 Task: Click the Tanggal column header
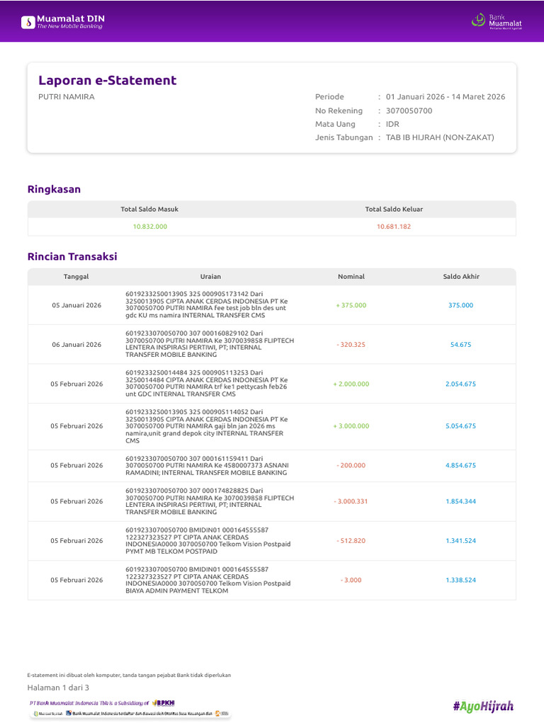coord(76,277)
